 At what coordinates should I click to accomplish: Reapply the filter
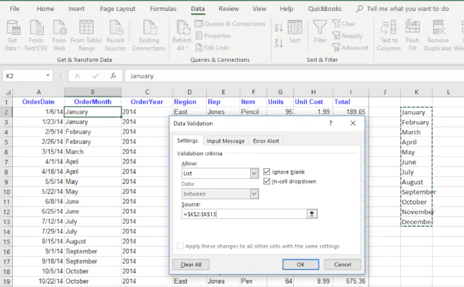pyautogui.click(x=347, y=36)
